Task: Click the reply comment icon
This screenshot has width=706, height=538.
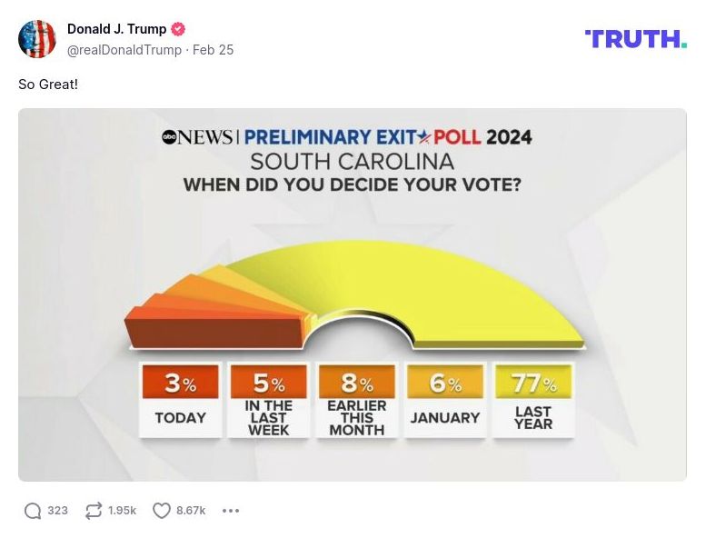Action: coord(33,511)
